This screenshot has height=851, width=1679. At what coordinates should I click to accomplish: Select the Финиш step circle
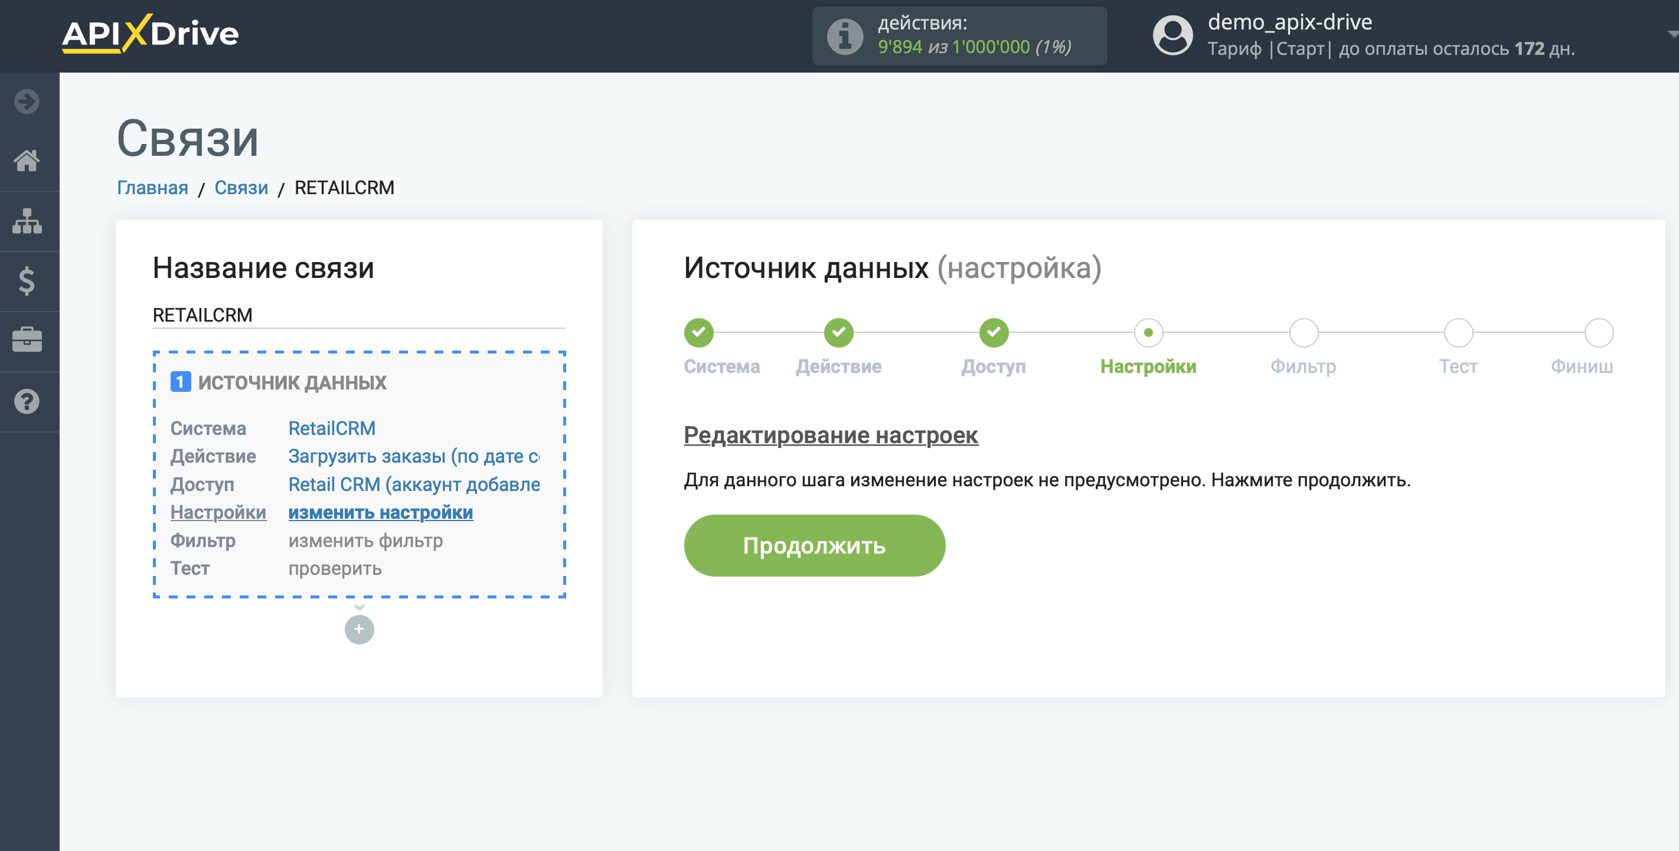click(1599, 332)
